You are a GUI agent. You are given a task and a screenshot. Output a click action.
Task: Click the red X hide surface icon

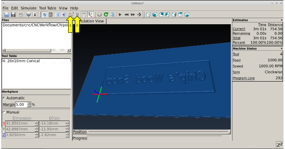pyautogui.click(x=63, y=15)
